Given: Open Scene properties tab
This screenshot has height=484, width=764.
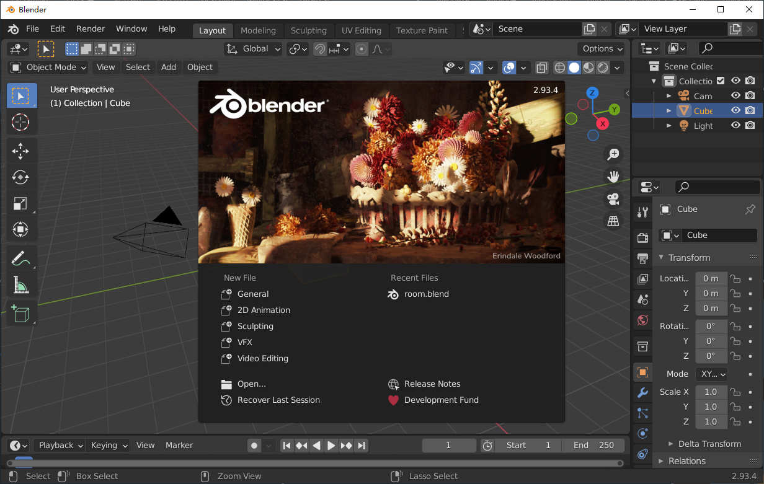Looking at the screenshot, I should click(x=643, y=300).
